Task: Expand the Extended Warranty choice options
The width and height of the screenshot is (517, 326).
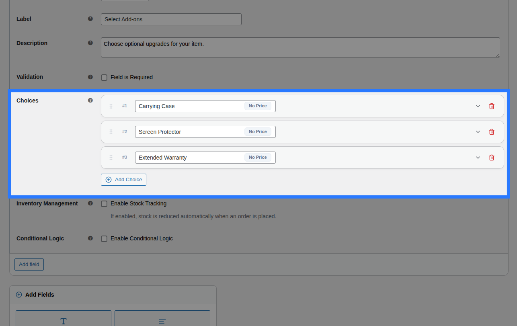Action: (x=478, y=158)
